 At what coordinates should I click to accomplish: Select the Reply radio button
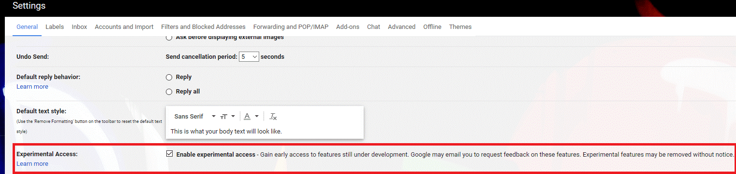(169, 77)
